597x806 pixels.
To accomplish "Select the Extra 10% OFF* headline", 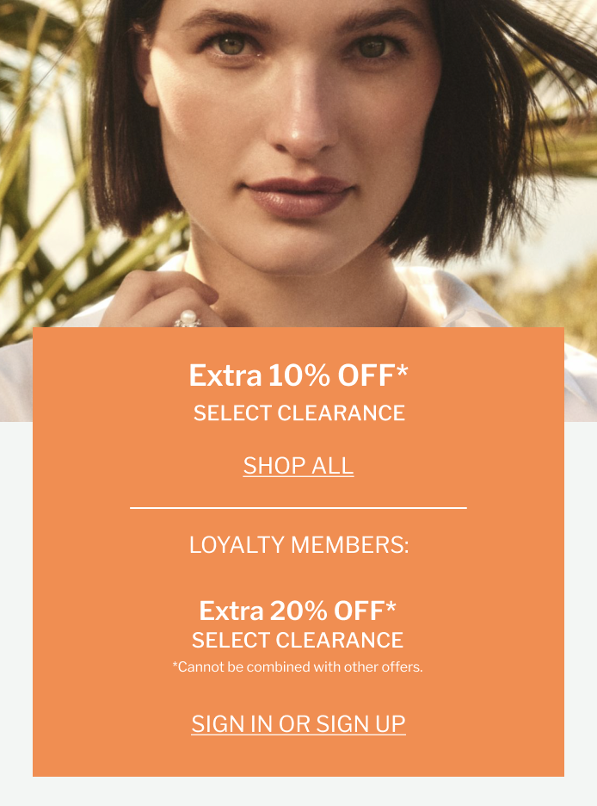I will [x=298, y=375].
